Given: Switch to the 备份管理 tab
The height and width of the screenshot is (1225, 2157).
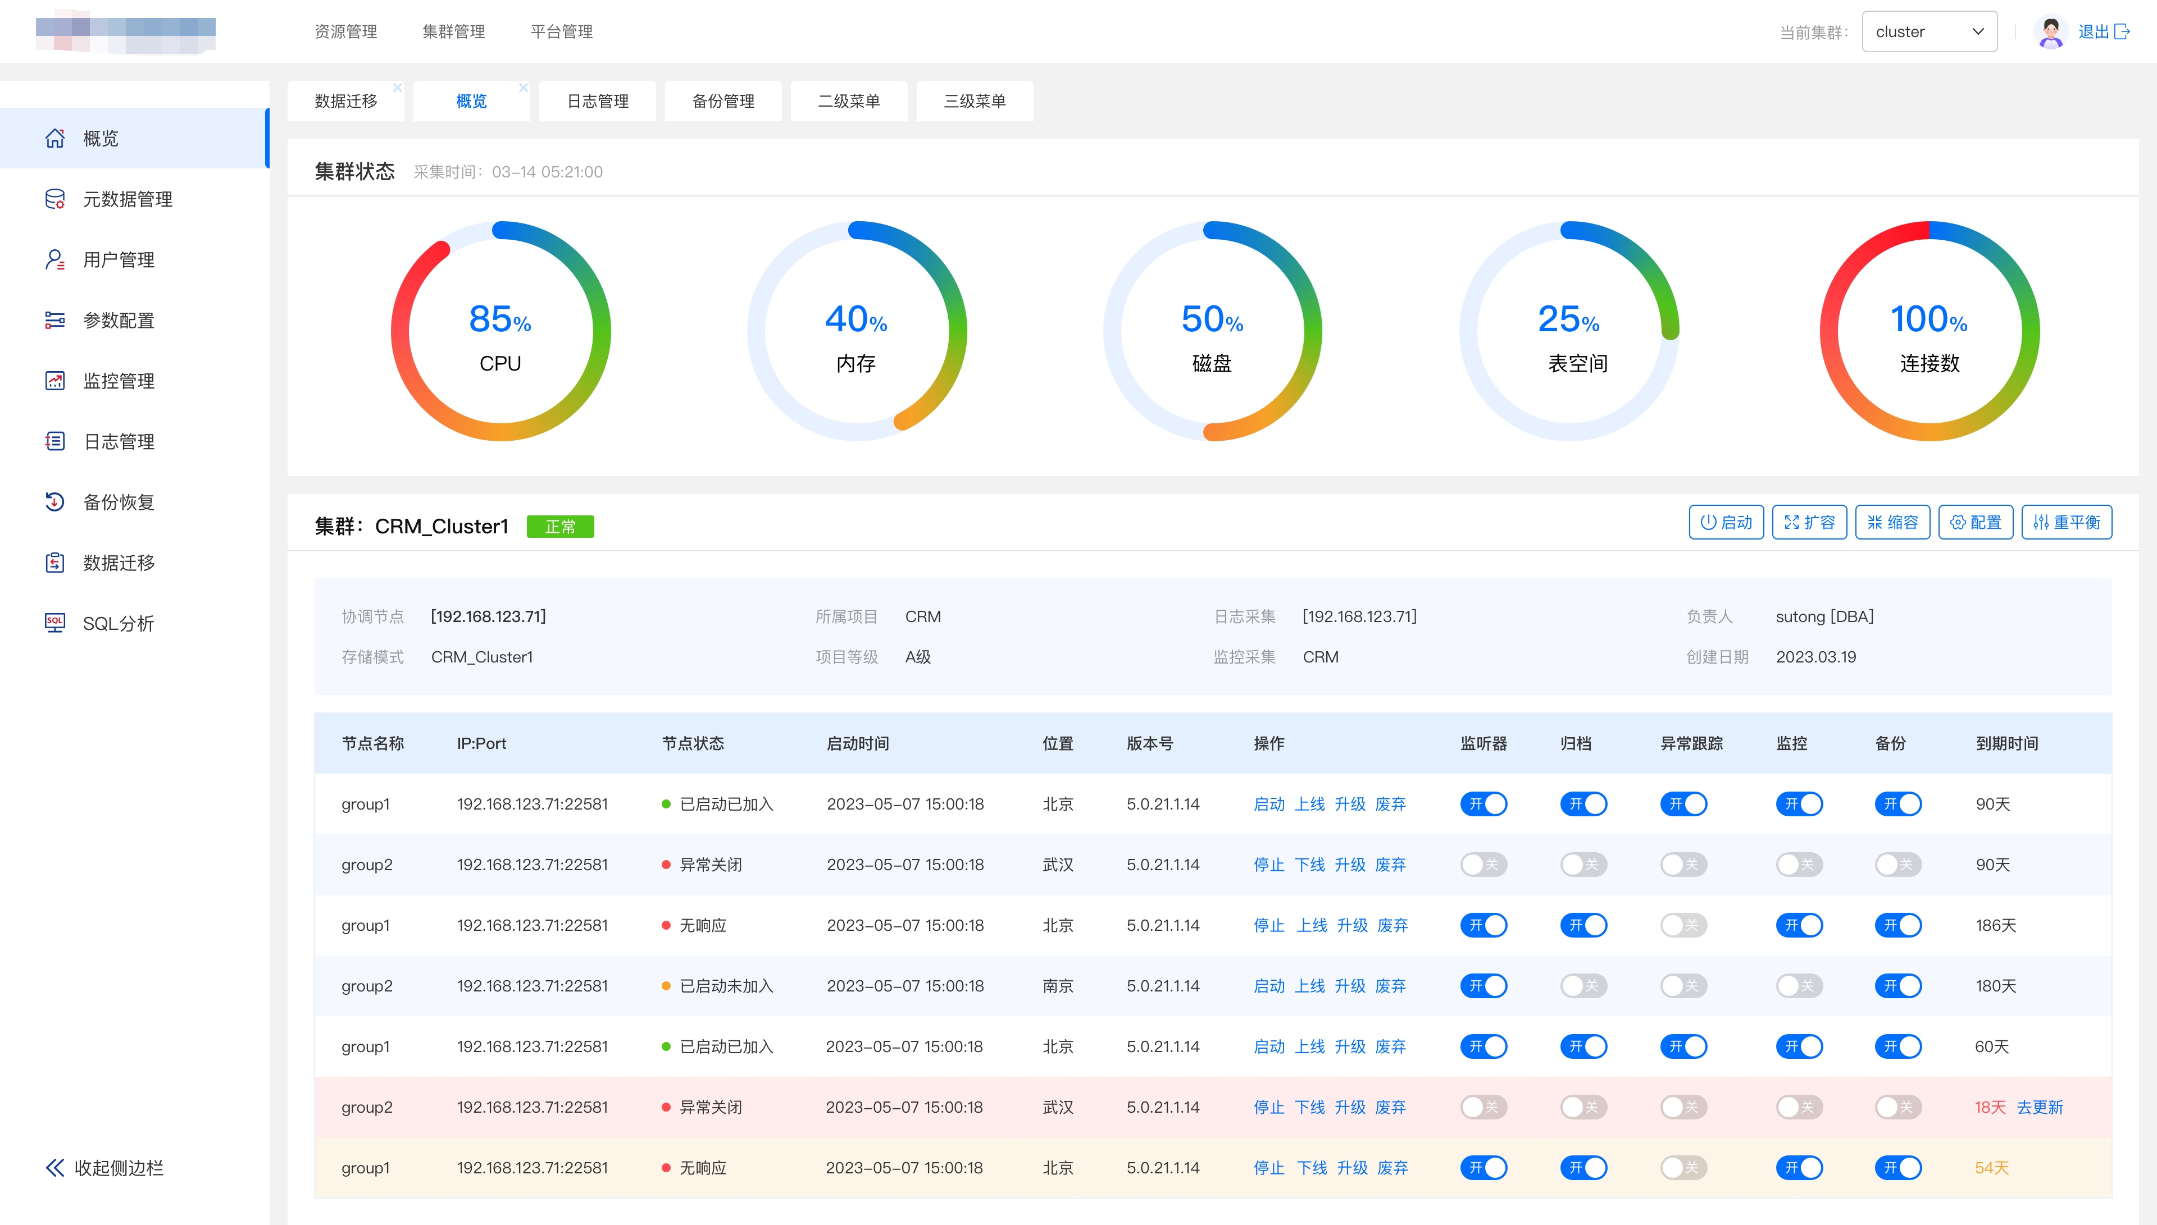Looking at the screenshot, I should pos(723,101).
